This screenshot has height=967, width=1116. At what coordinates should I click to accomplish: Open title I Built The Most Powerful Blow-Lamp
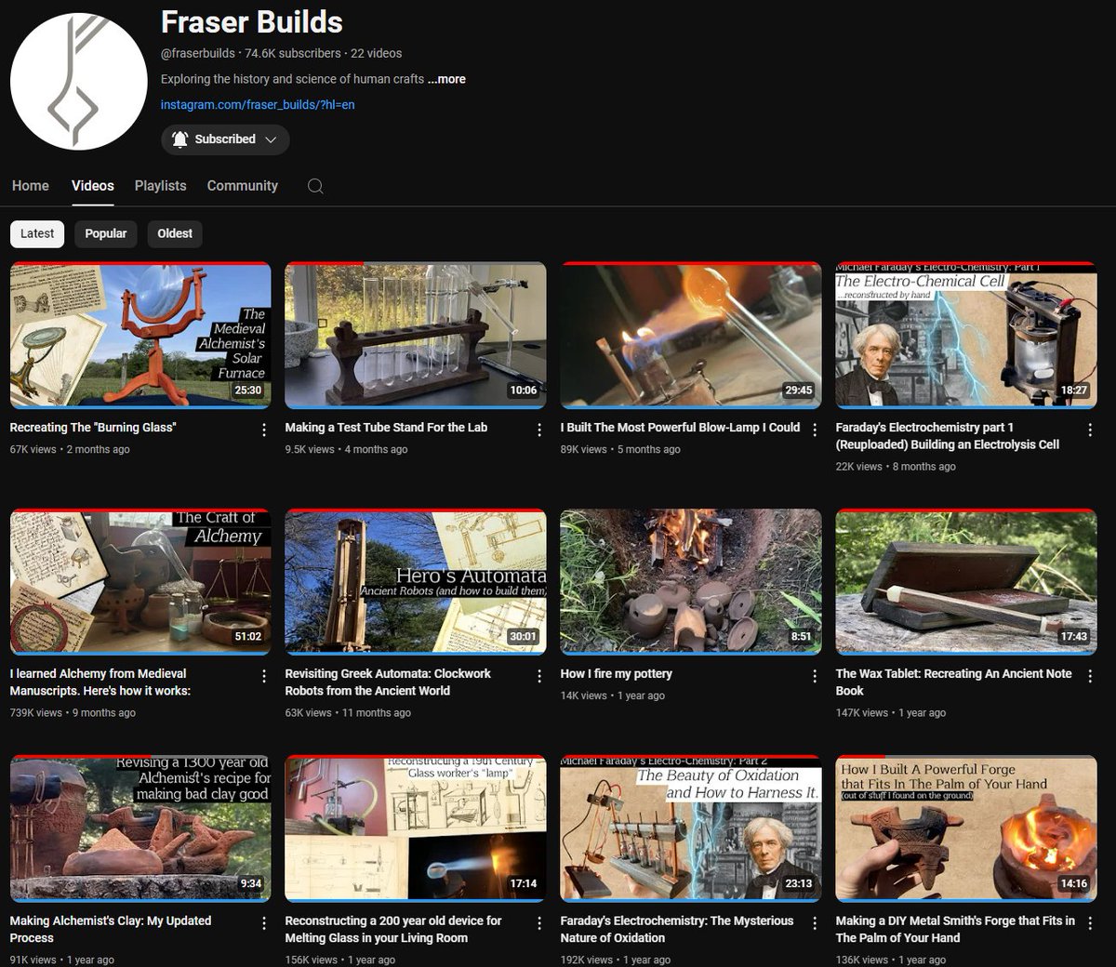coord(680,428)
